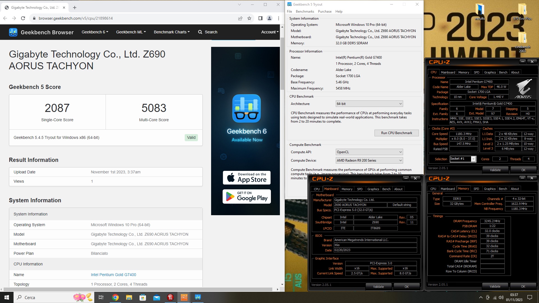Click the browser forward arrow icon
Image resolution: width=539 pixels, height=303 pixels.
(x=14, y=18)
